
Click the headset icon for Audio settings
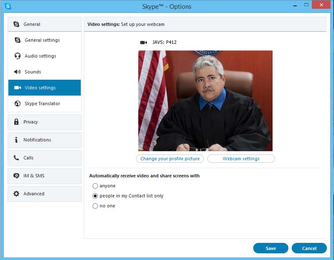click(18, 56)
